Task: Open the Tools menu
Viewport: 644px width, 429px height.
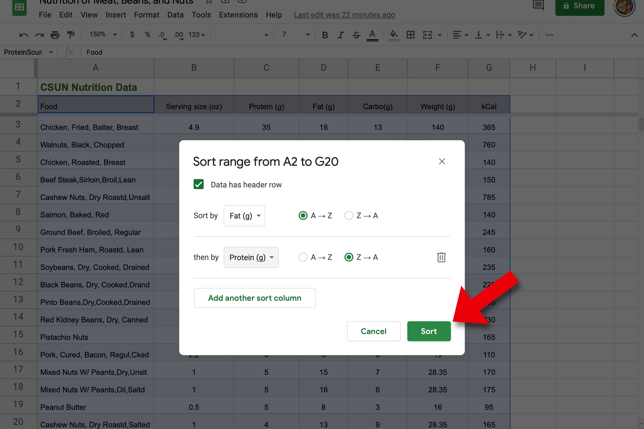Action: [201, 15]
